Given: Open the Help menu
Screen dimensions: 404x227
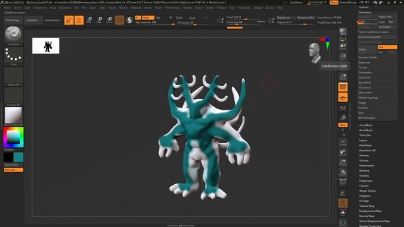Looking at the screenshot, I should click(280, 8).
